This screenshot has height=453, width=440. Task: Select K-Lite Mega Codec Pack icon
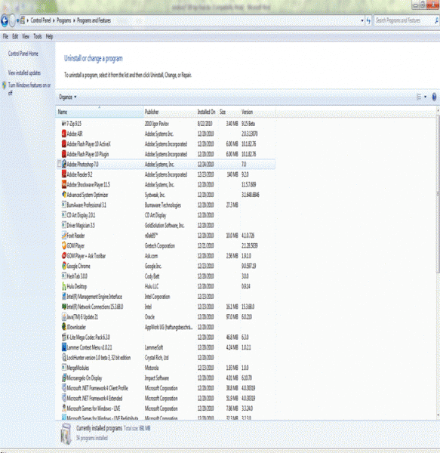64,337
